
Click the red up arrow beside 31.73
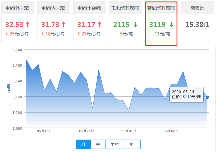(x=64, y=24)
